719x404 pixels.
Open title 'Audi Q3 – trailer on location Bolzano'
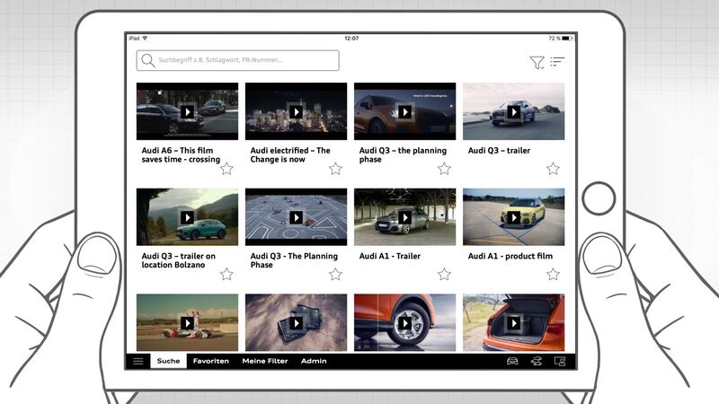click(x=178, y=260)
